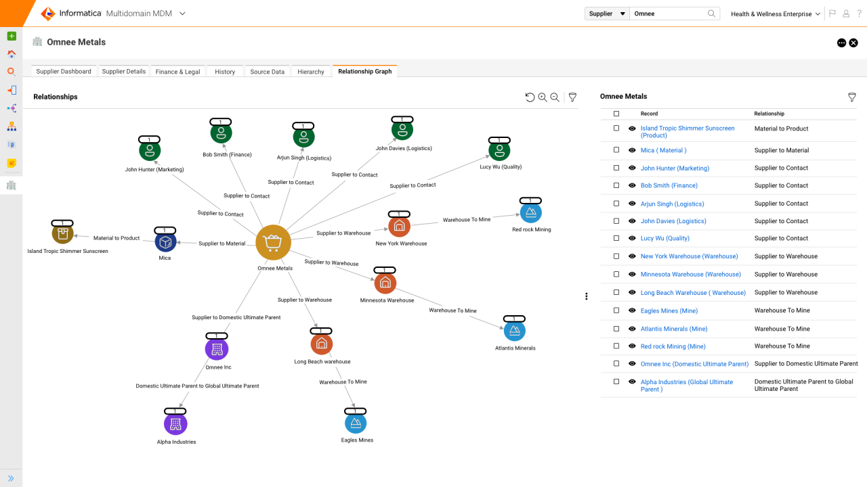Viewport: 867px width, 487px height.
Task: Open Island Tropic Shimmer Sunscreen (Product) link
Action: tap(688, 132)
